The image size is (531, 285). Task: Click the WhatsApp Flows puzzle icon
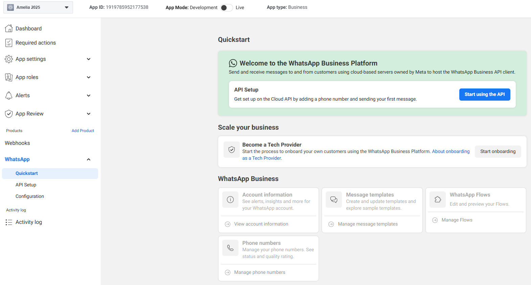[x=438, y=200]
